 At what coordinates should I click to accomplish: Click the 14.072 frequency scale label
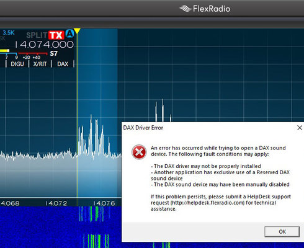(x=56, y=203)
